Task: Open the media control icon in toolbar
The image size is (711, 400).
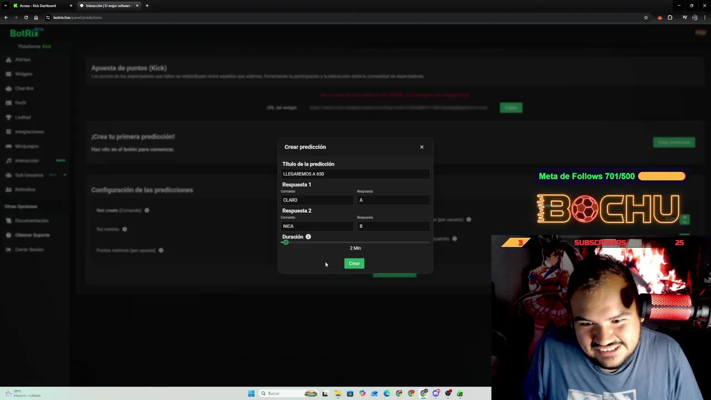Action: 685,17
